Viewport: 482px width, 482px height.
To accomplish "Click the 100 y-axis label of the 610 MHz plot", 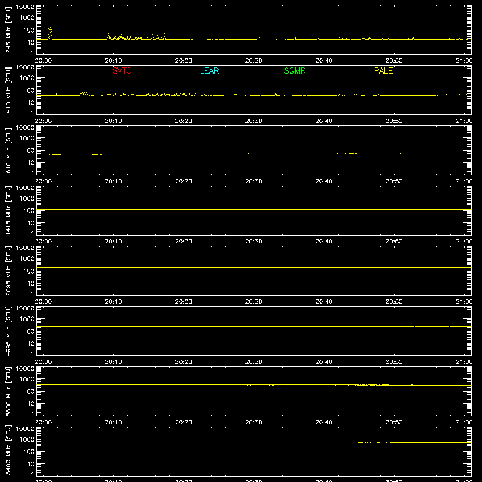I will 29,151.
